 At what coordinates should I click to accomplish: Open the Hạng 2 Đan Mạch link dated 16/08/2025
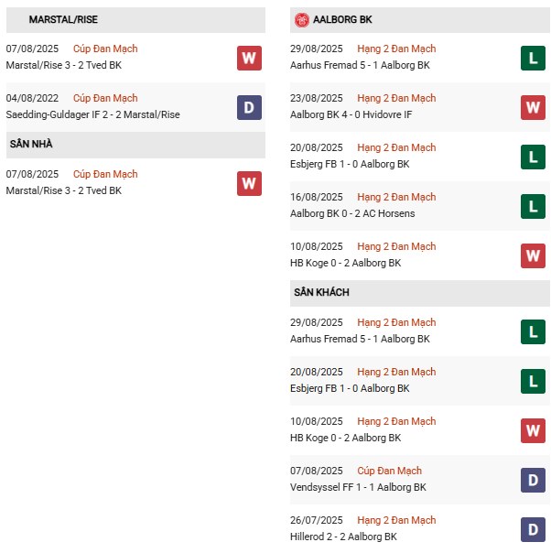tap(396, 197)
